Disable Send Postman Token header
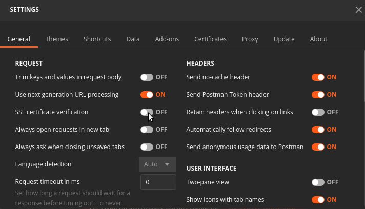This screenshot has height=209, width=365. 318,95
